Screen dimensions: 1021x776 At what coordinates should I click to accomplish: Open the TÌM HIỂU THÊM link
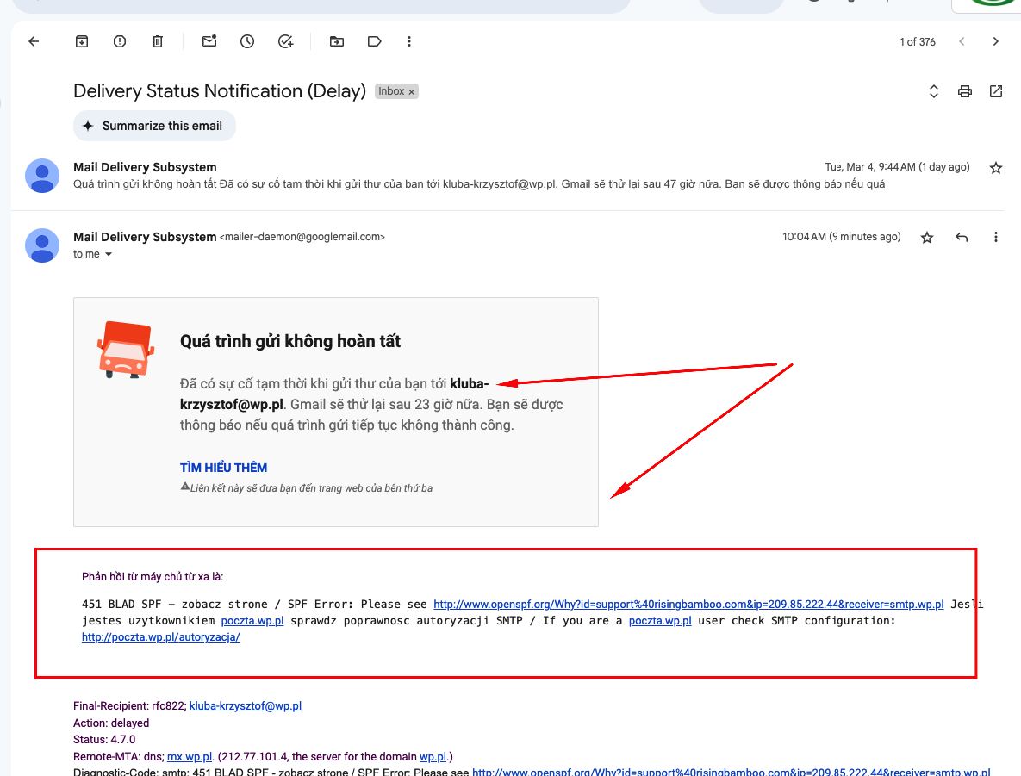coord(223,468)
